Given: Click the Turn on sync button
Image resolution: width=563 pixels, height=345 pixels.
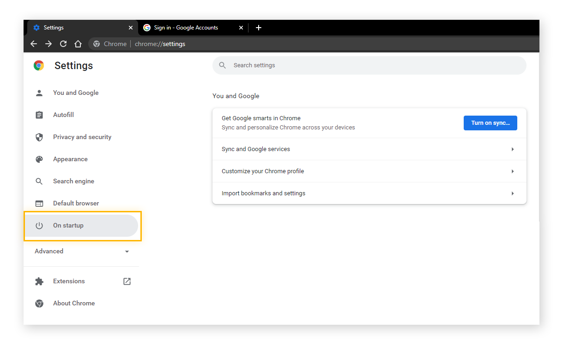Looking at the screenshot, I should point(490,123).
